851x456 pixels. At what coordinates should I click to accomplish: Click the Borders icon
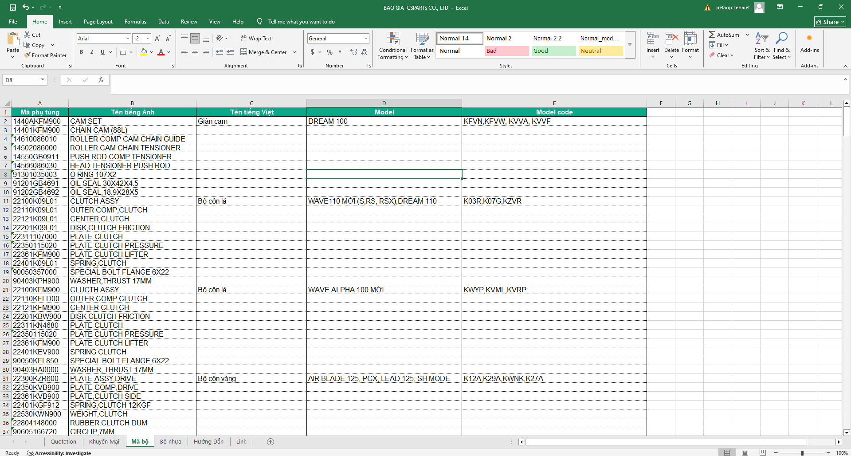tap(123, 52)
